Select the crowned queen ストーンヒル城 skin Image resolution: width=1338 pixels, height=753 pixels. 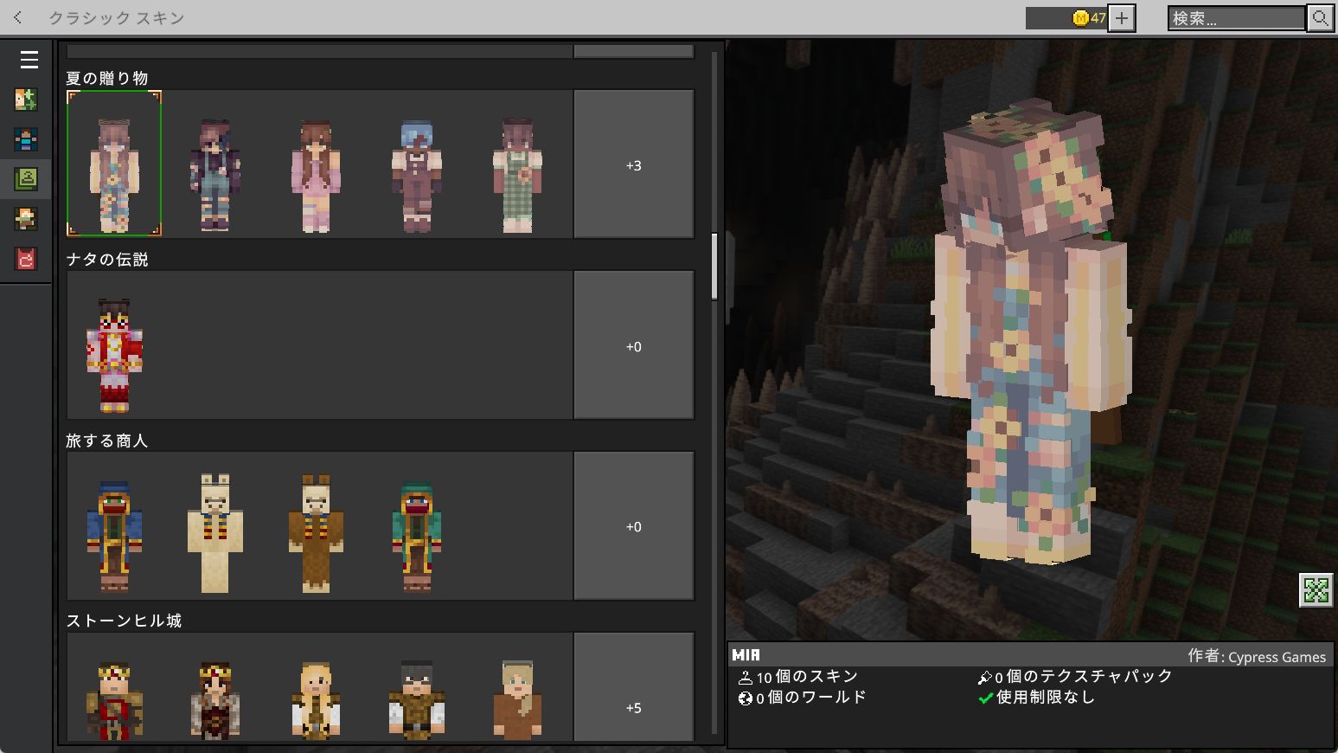(214, 701)
